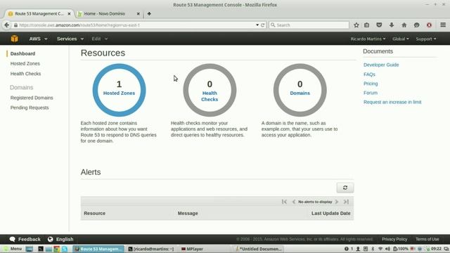Screen dimensions: 450x253
Task: Go to Registered Domains
Action: click(x=32, y=98)
